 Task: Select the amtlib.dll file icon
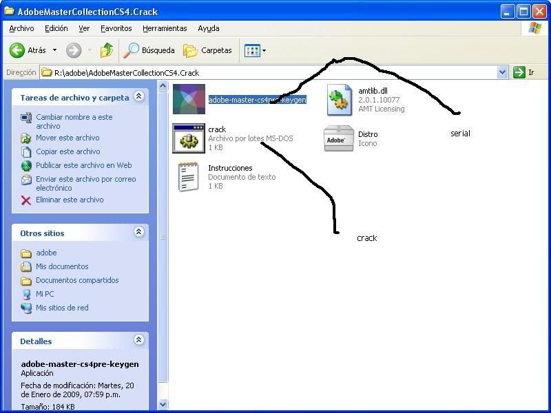(339, 100)
